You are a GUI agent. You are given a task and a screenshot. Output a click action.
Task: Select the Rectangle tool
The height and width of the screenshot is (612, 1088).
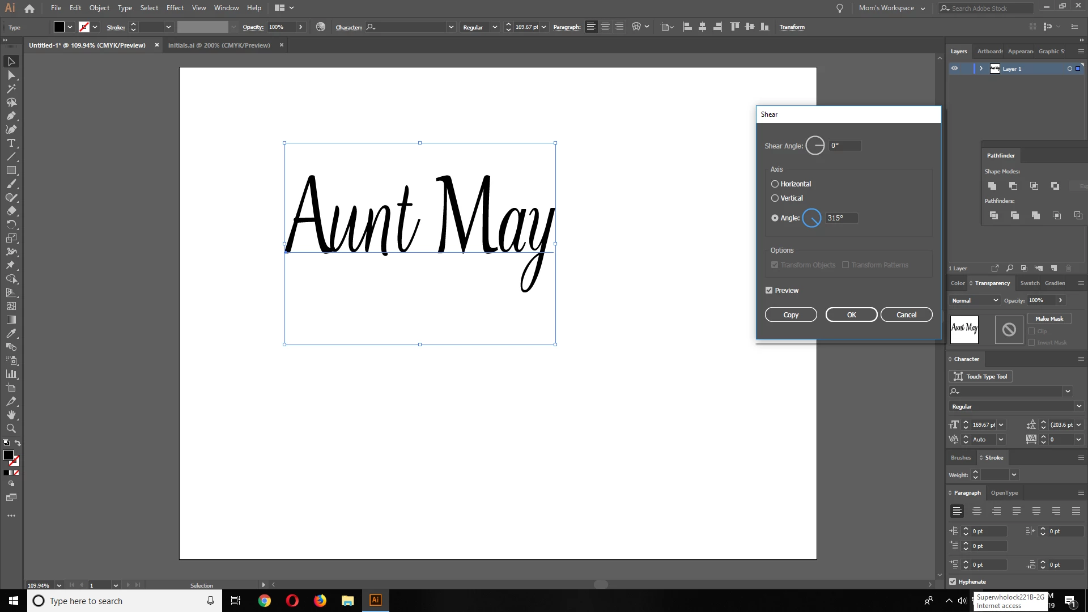pyautogui.click(x=11, y=171)
